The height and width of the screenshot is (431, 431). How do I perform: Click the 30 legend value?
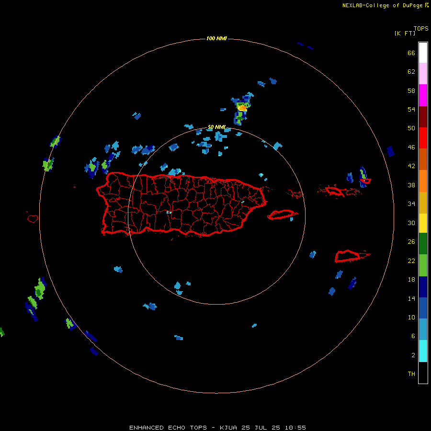(411, 223)
